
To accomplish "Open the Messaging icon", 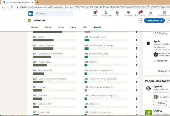I will click(x=128, y=12).
